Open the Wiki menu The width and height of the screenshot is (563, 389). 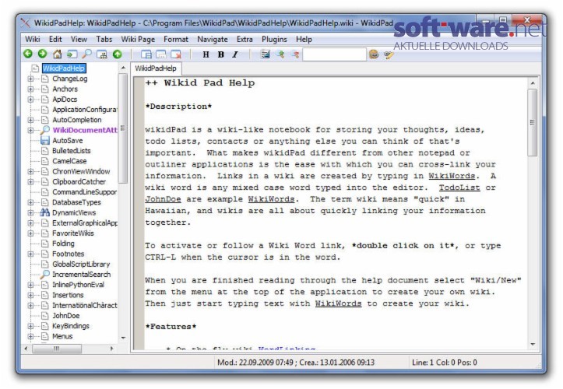(x=32, y=39)
